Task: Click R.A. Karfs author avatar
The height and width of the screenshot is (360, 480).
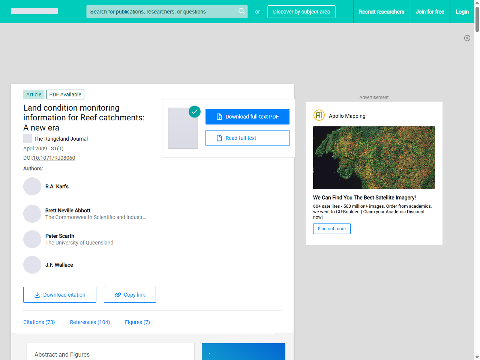Action: point(32,186)
